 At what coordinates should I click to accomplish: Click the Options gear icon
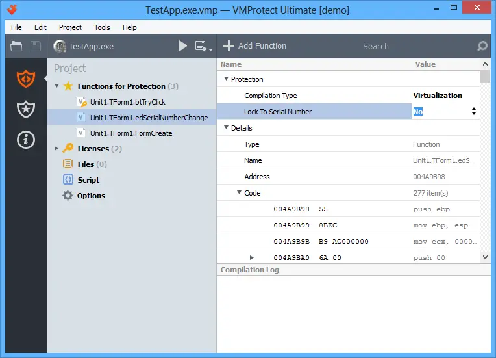(x=68, y=196)
